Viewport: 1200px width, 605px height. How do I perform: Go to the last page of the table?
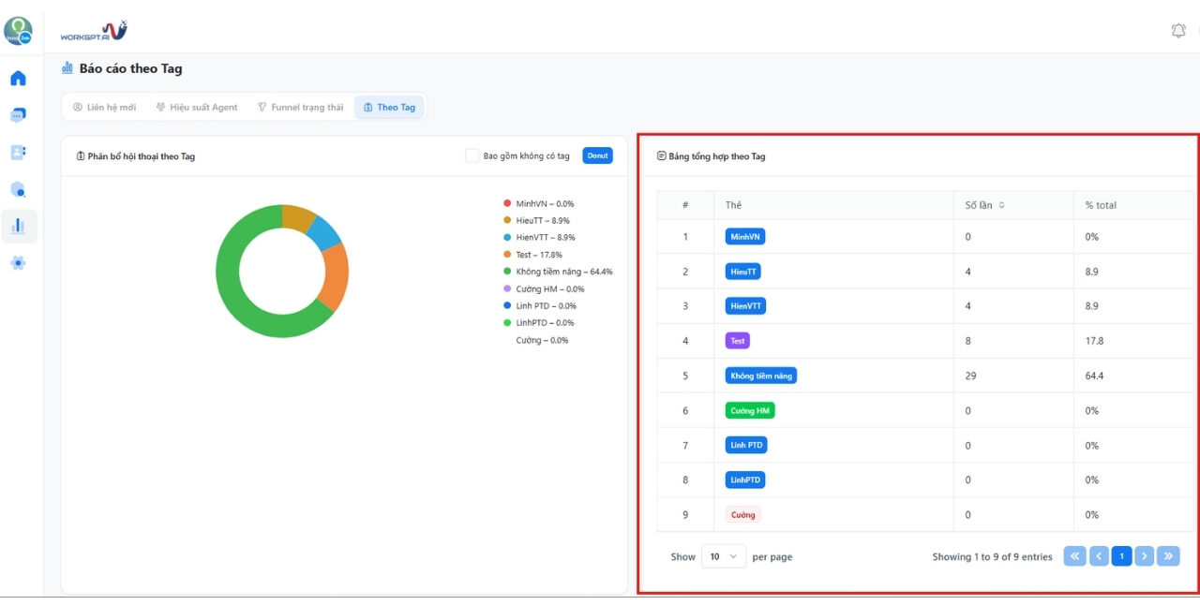tap(1168, 556)
